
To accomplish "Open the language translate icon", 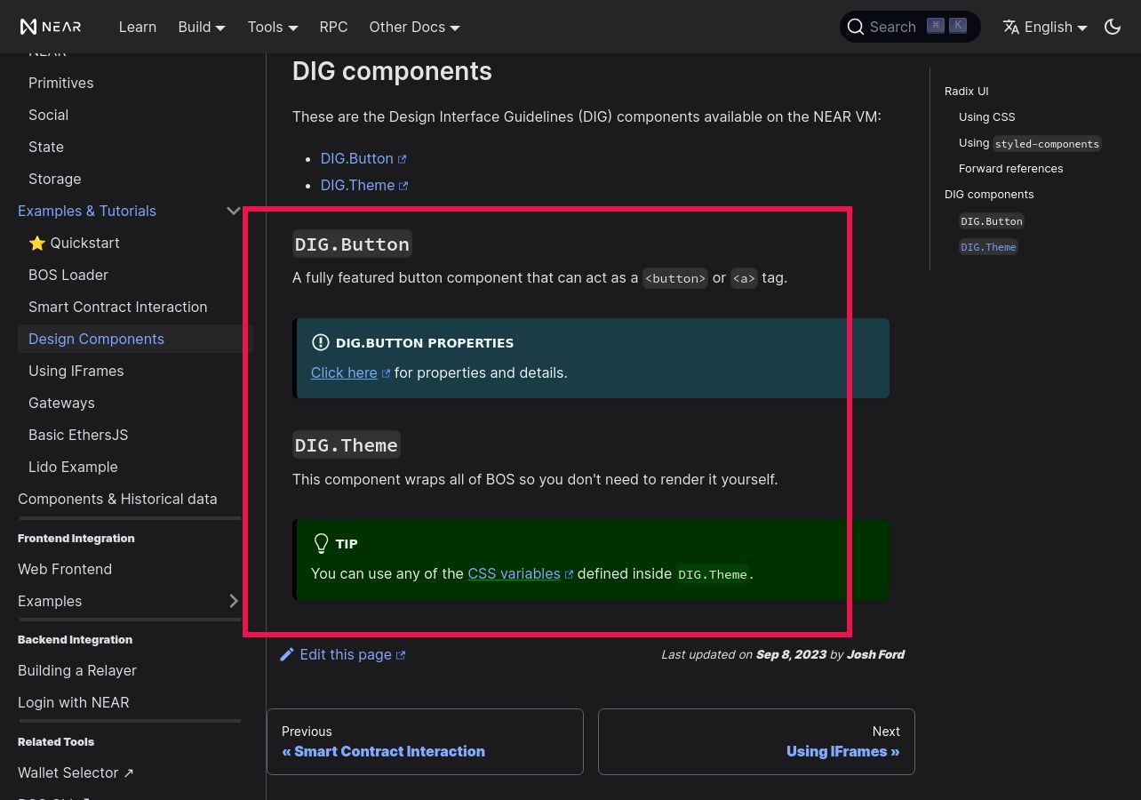I will [x=1011, y=27].
